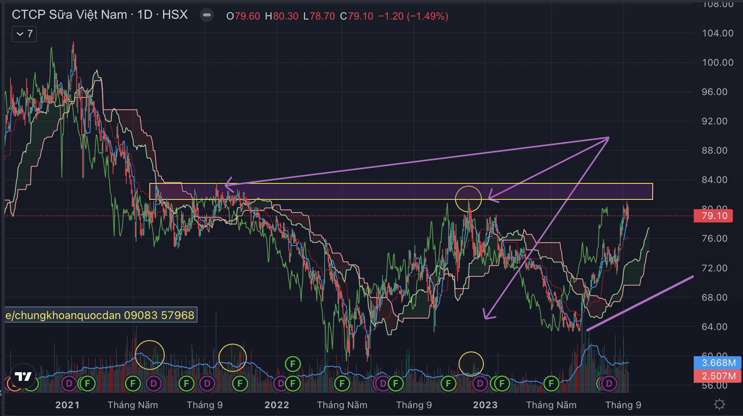The height and width of the screenshot is (416, 743).
Task: Click the 64.00 price axis label
Action: (x=714, y=327)
